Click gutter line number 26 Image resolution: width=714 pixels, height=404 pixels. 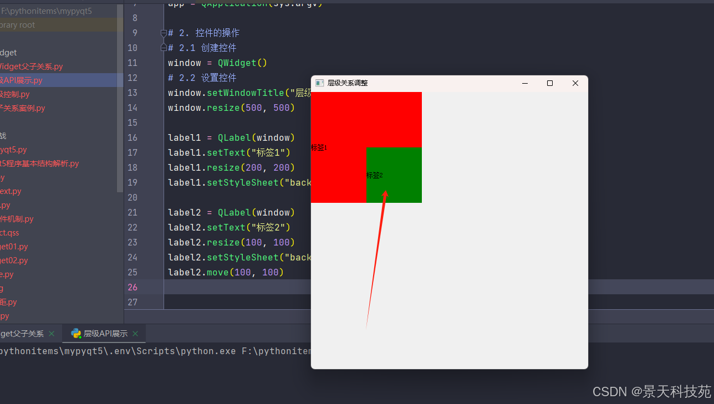point(132,287)
